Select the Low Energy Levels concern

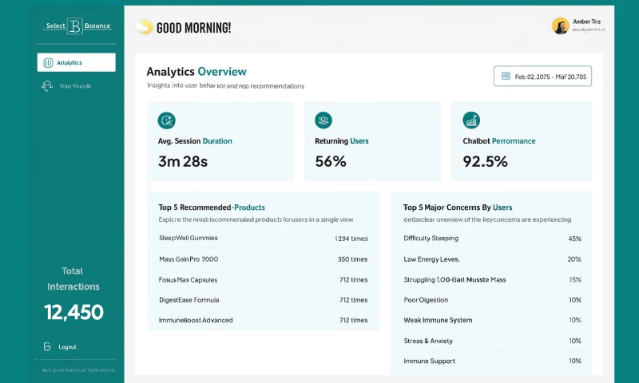(493, 259)
